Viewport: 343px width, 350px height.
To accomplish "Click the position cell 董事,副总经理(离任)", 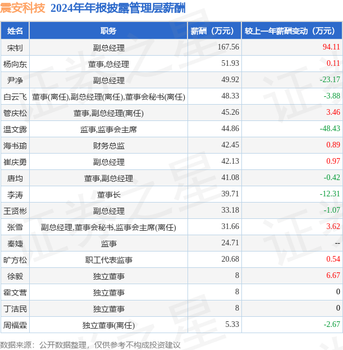I will pos(108,113).
